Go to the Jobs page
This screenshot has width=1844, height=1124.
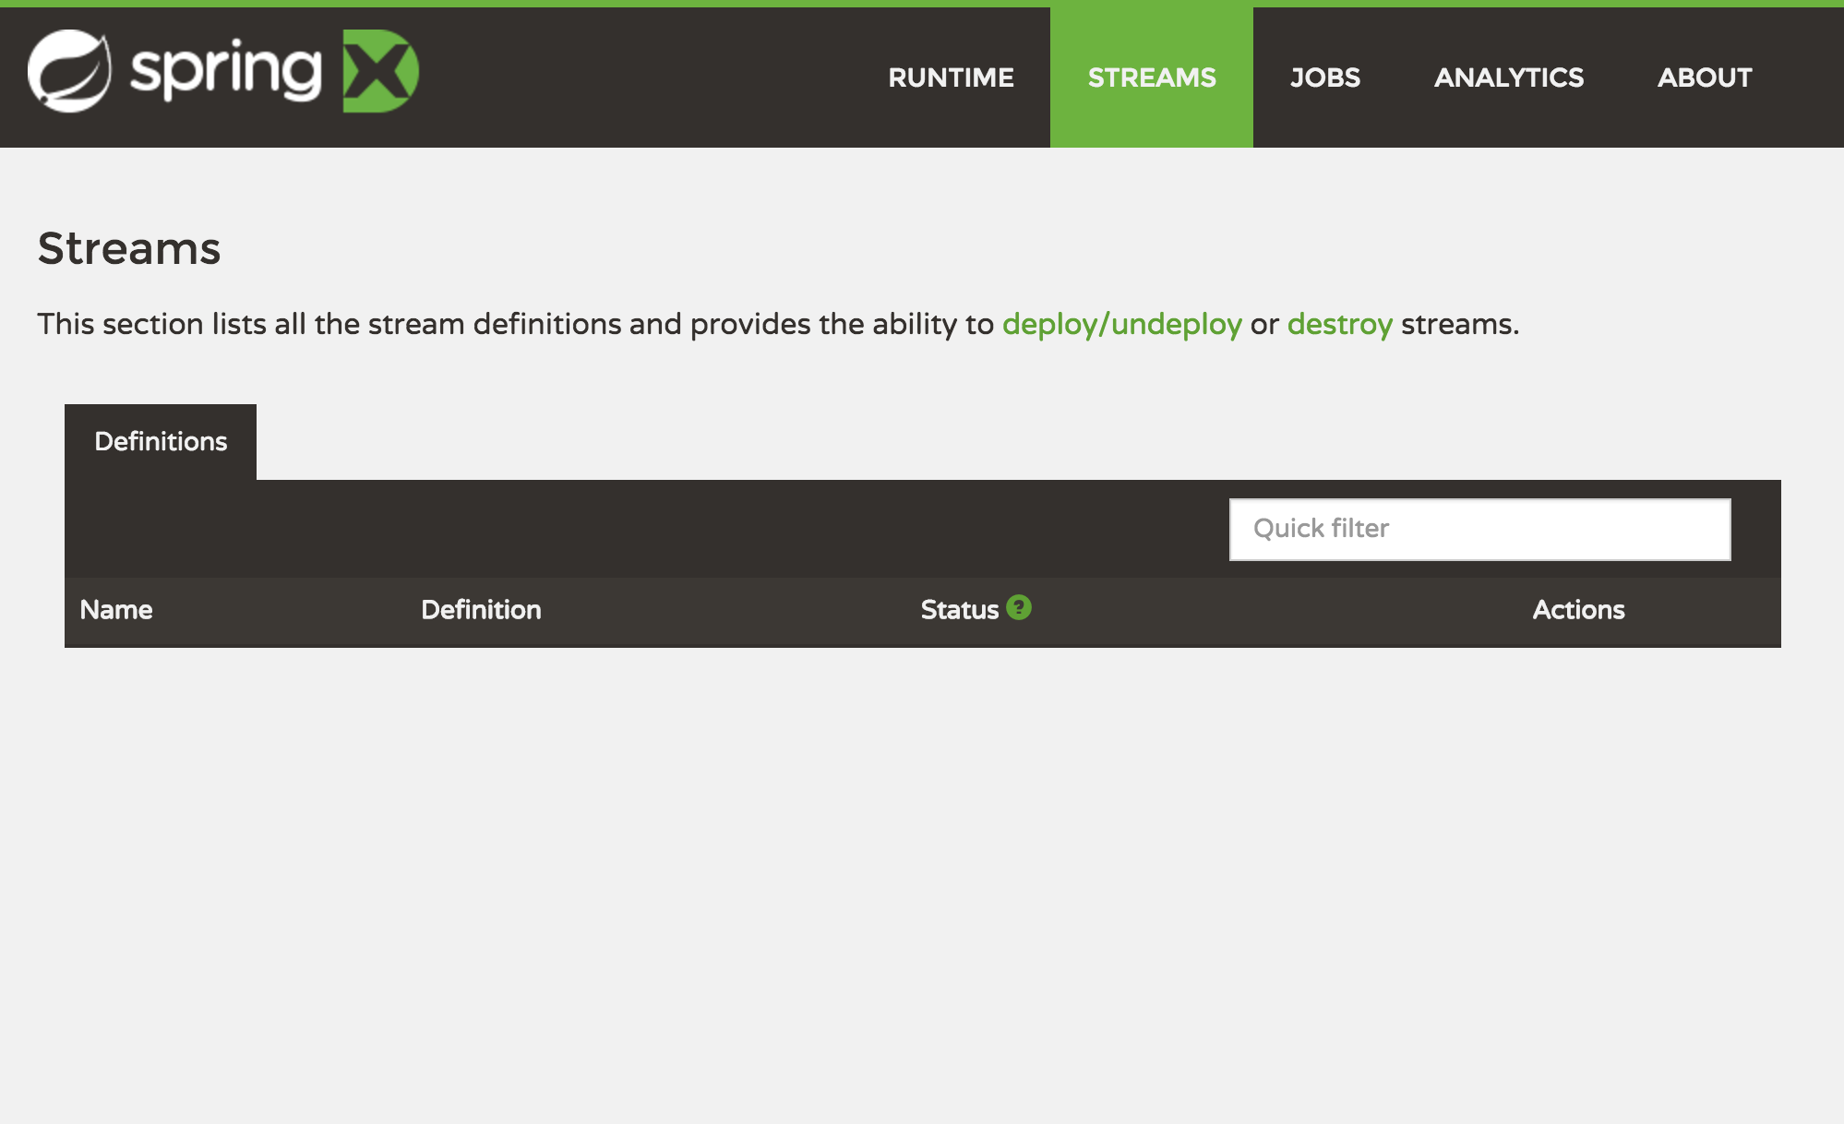coord(1324,78)
